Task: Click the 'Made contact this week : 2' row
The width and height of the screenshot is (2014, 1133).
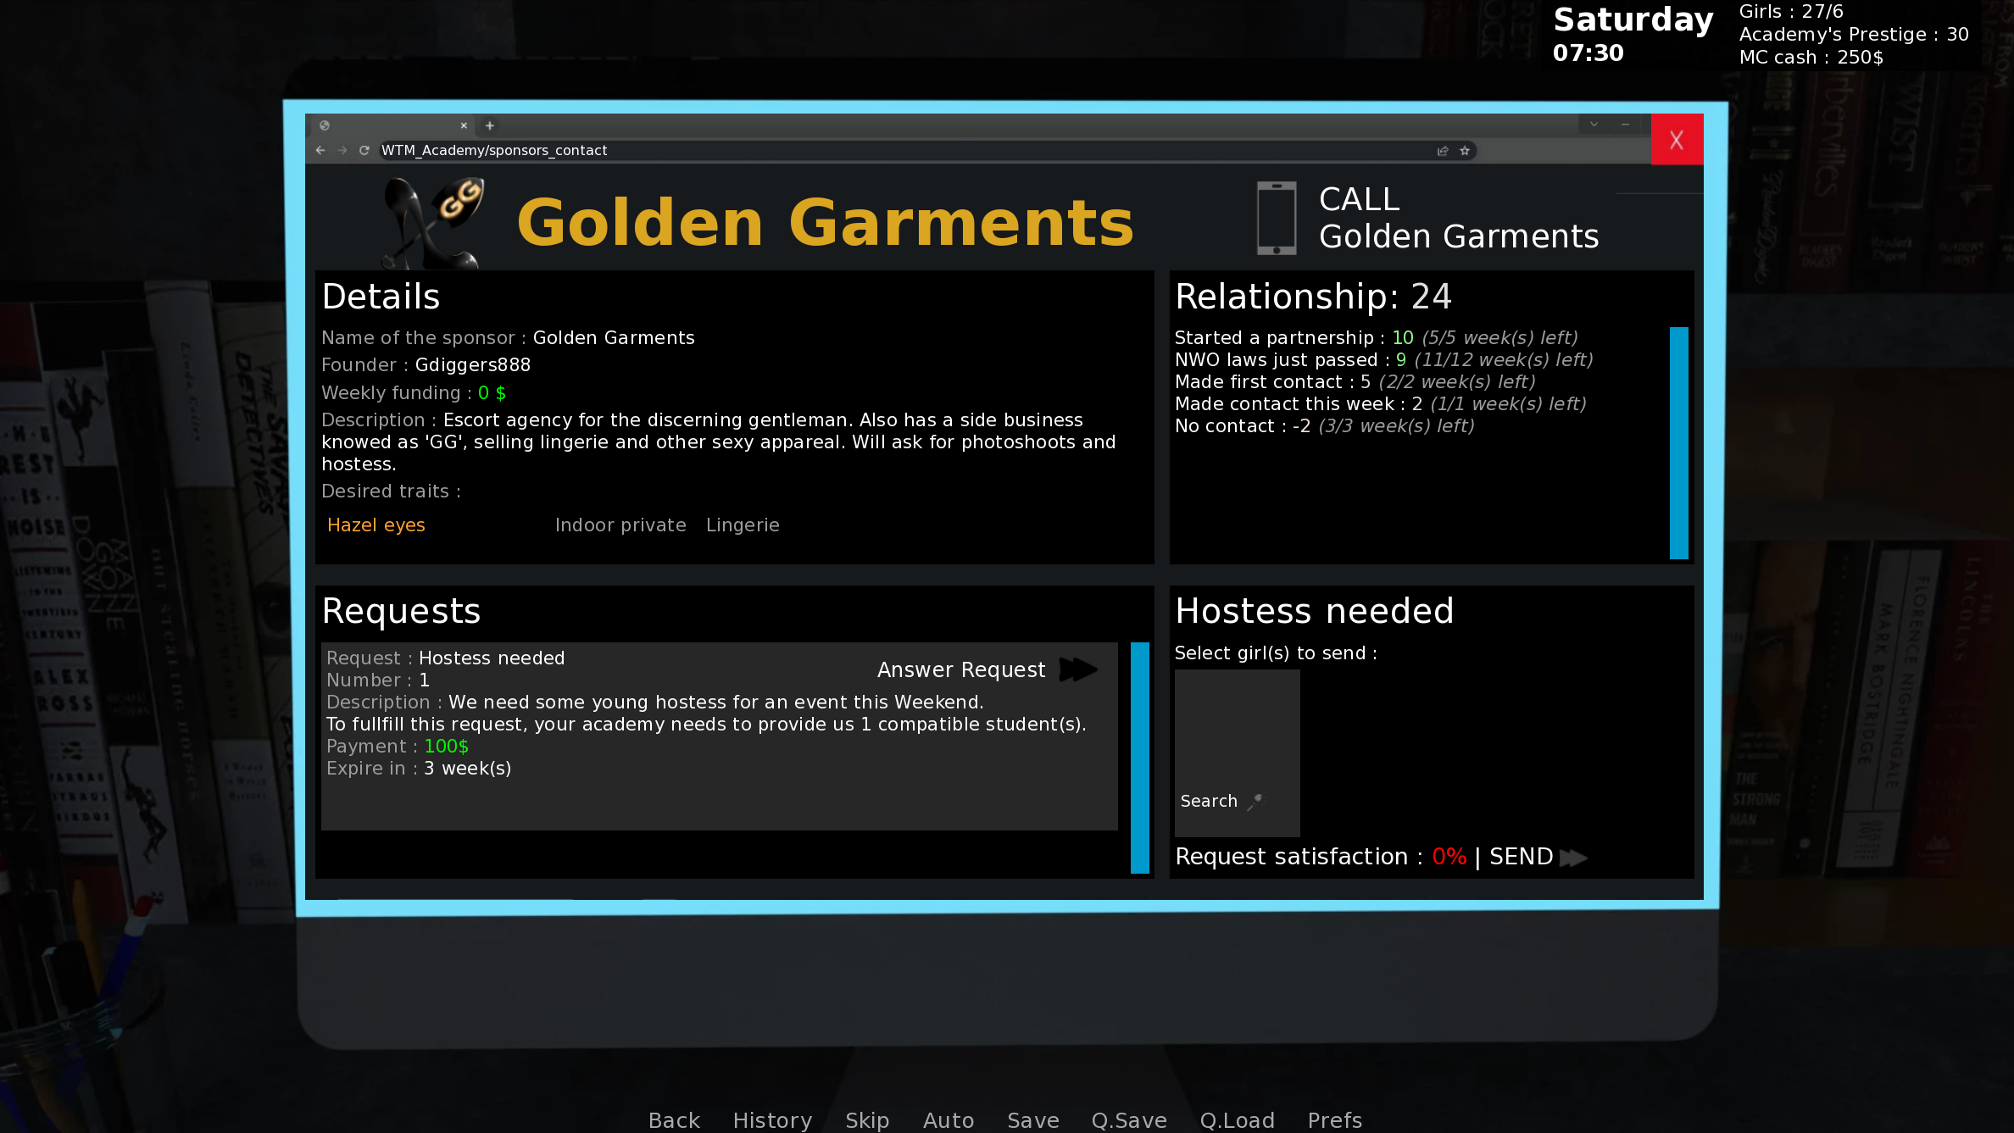Action: coord(1380,404)
